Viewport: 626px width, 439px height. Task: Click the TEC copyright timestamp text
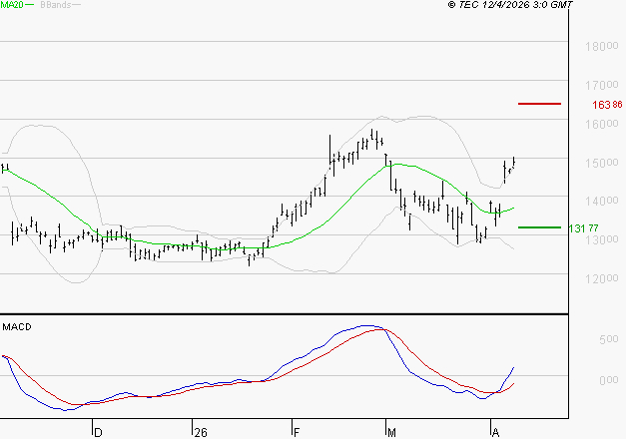510,5
